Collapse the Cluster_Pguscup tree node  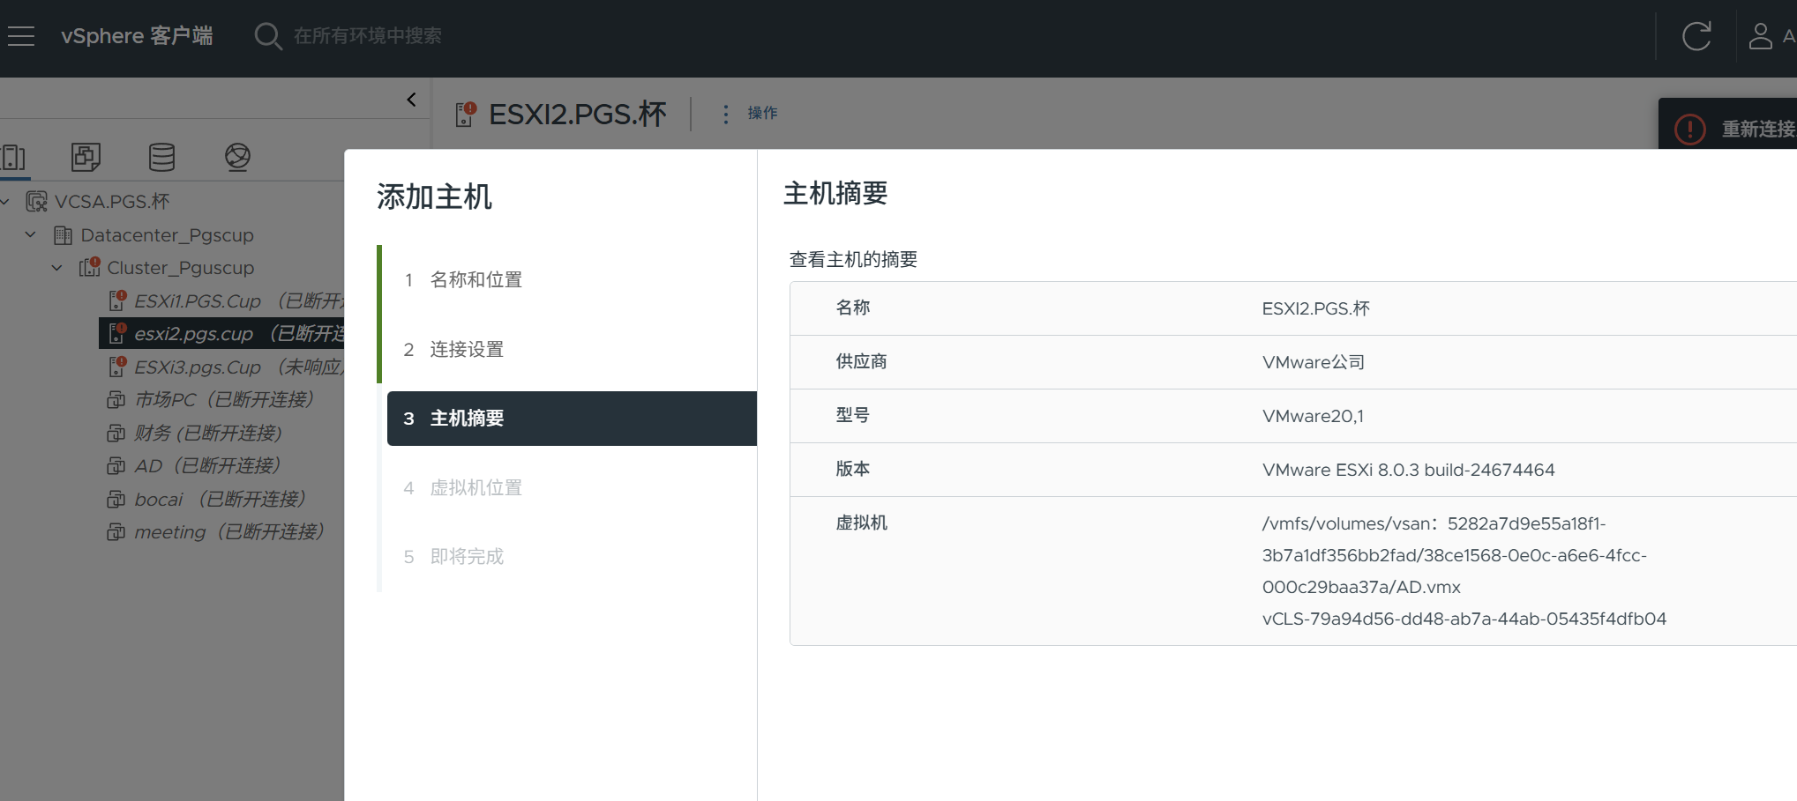click(x=57, y=268)
